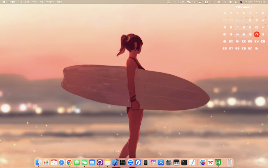The height and width of the screenshot is (168, 268).
Task: Open the Bluetooth menu bar item
Action: click(194, 2)
